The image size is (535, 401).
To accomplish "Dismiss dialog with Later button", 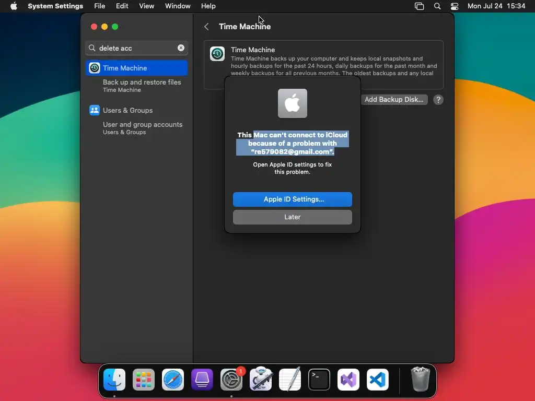I will pos(293,217).
